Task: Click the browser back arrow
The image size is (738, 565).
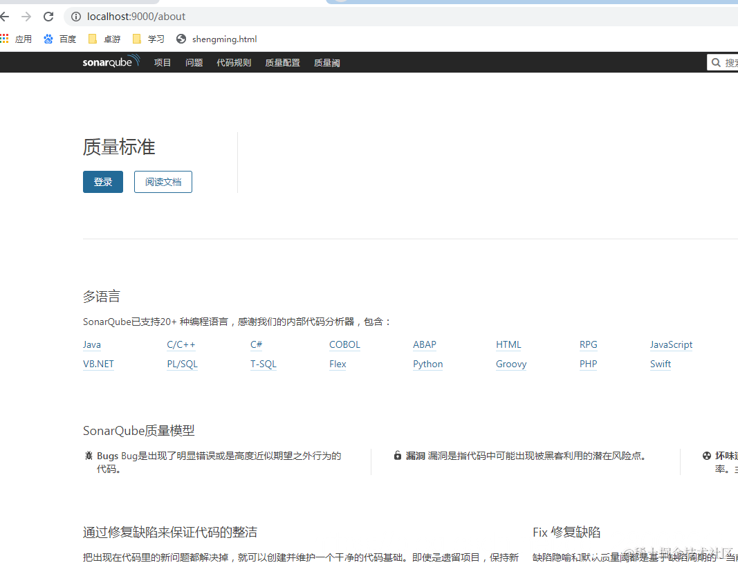Action: pyautogui.click(x=6, y=16)
